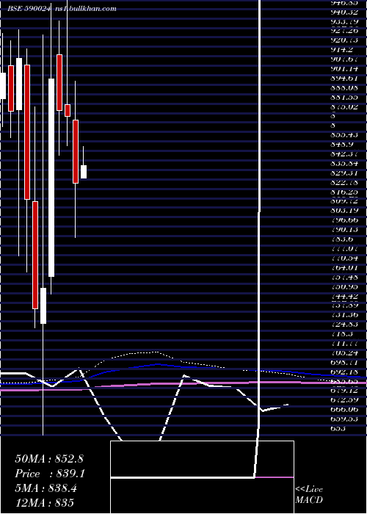This screenshot has height=514, width=367.
Task: Click the 718.3 price axis label
Action: coord(342,333)
